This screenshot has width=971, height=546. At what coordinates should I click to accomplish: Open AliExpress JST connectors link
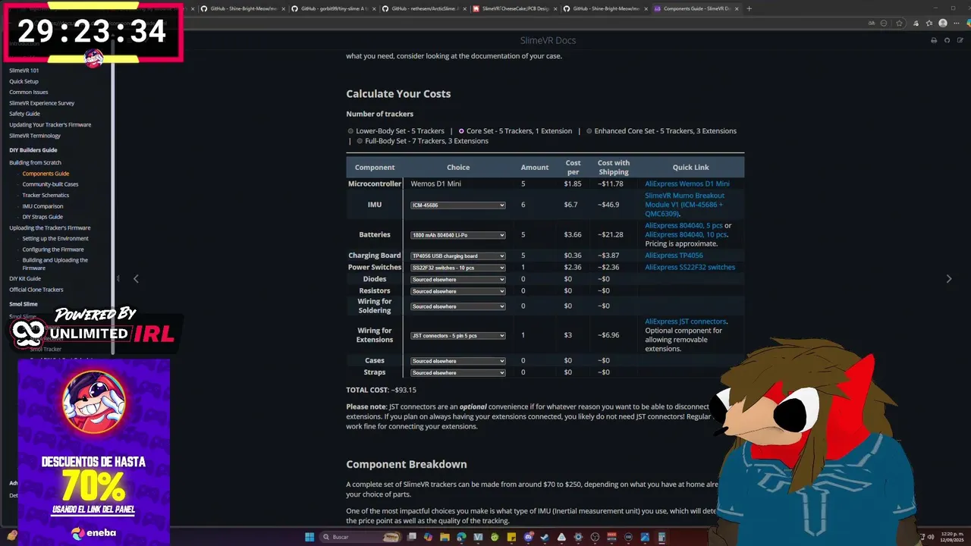[x=685, y=322]
